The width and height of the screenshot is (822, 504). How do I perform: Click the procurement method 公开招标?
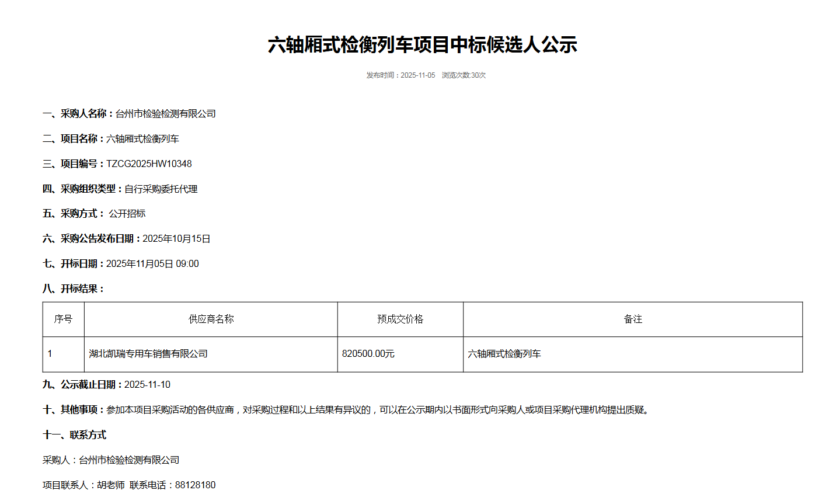(127, 214)
